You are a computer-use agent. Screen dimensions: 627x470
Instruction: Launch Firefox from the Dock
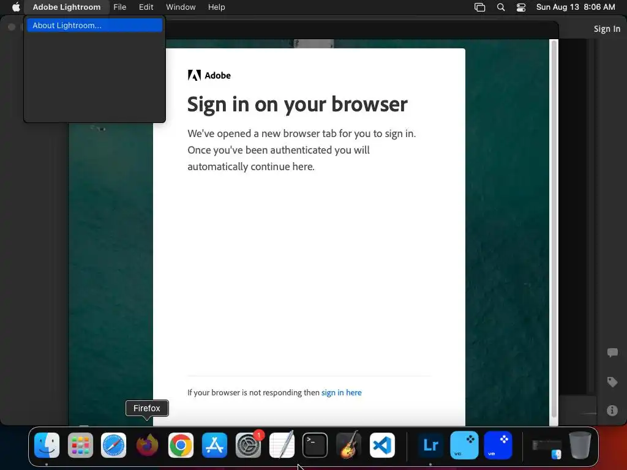147,446
